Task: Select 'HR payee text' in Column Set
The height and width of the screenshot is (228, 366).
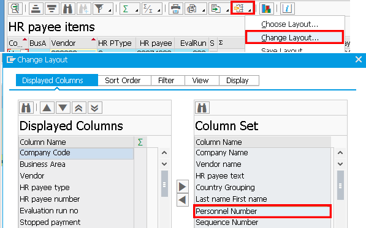Action: coord(262,176)
